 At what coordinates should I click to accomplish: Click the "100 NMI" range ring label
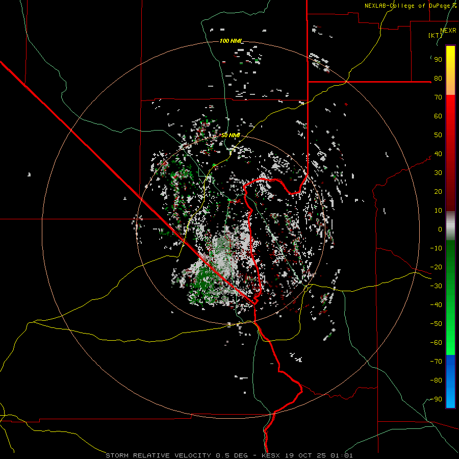(231, 41)
